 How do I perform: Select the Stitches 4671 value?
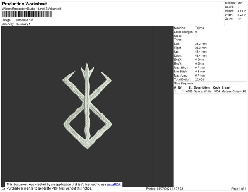241,3
